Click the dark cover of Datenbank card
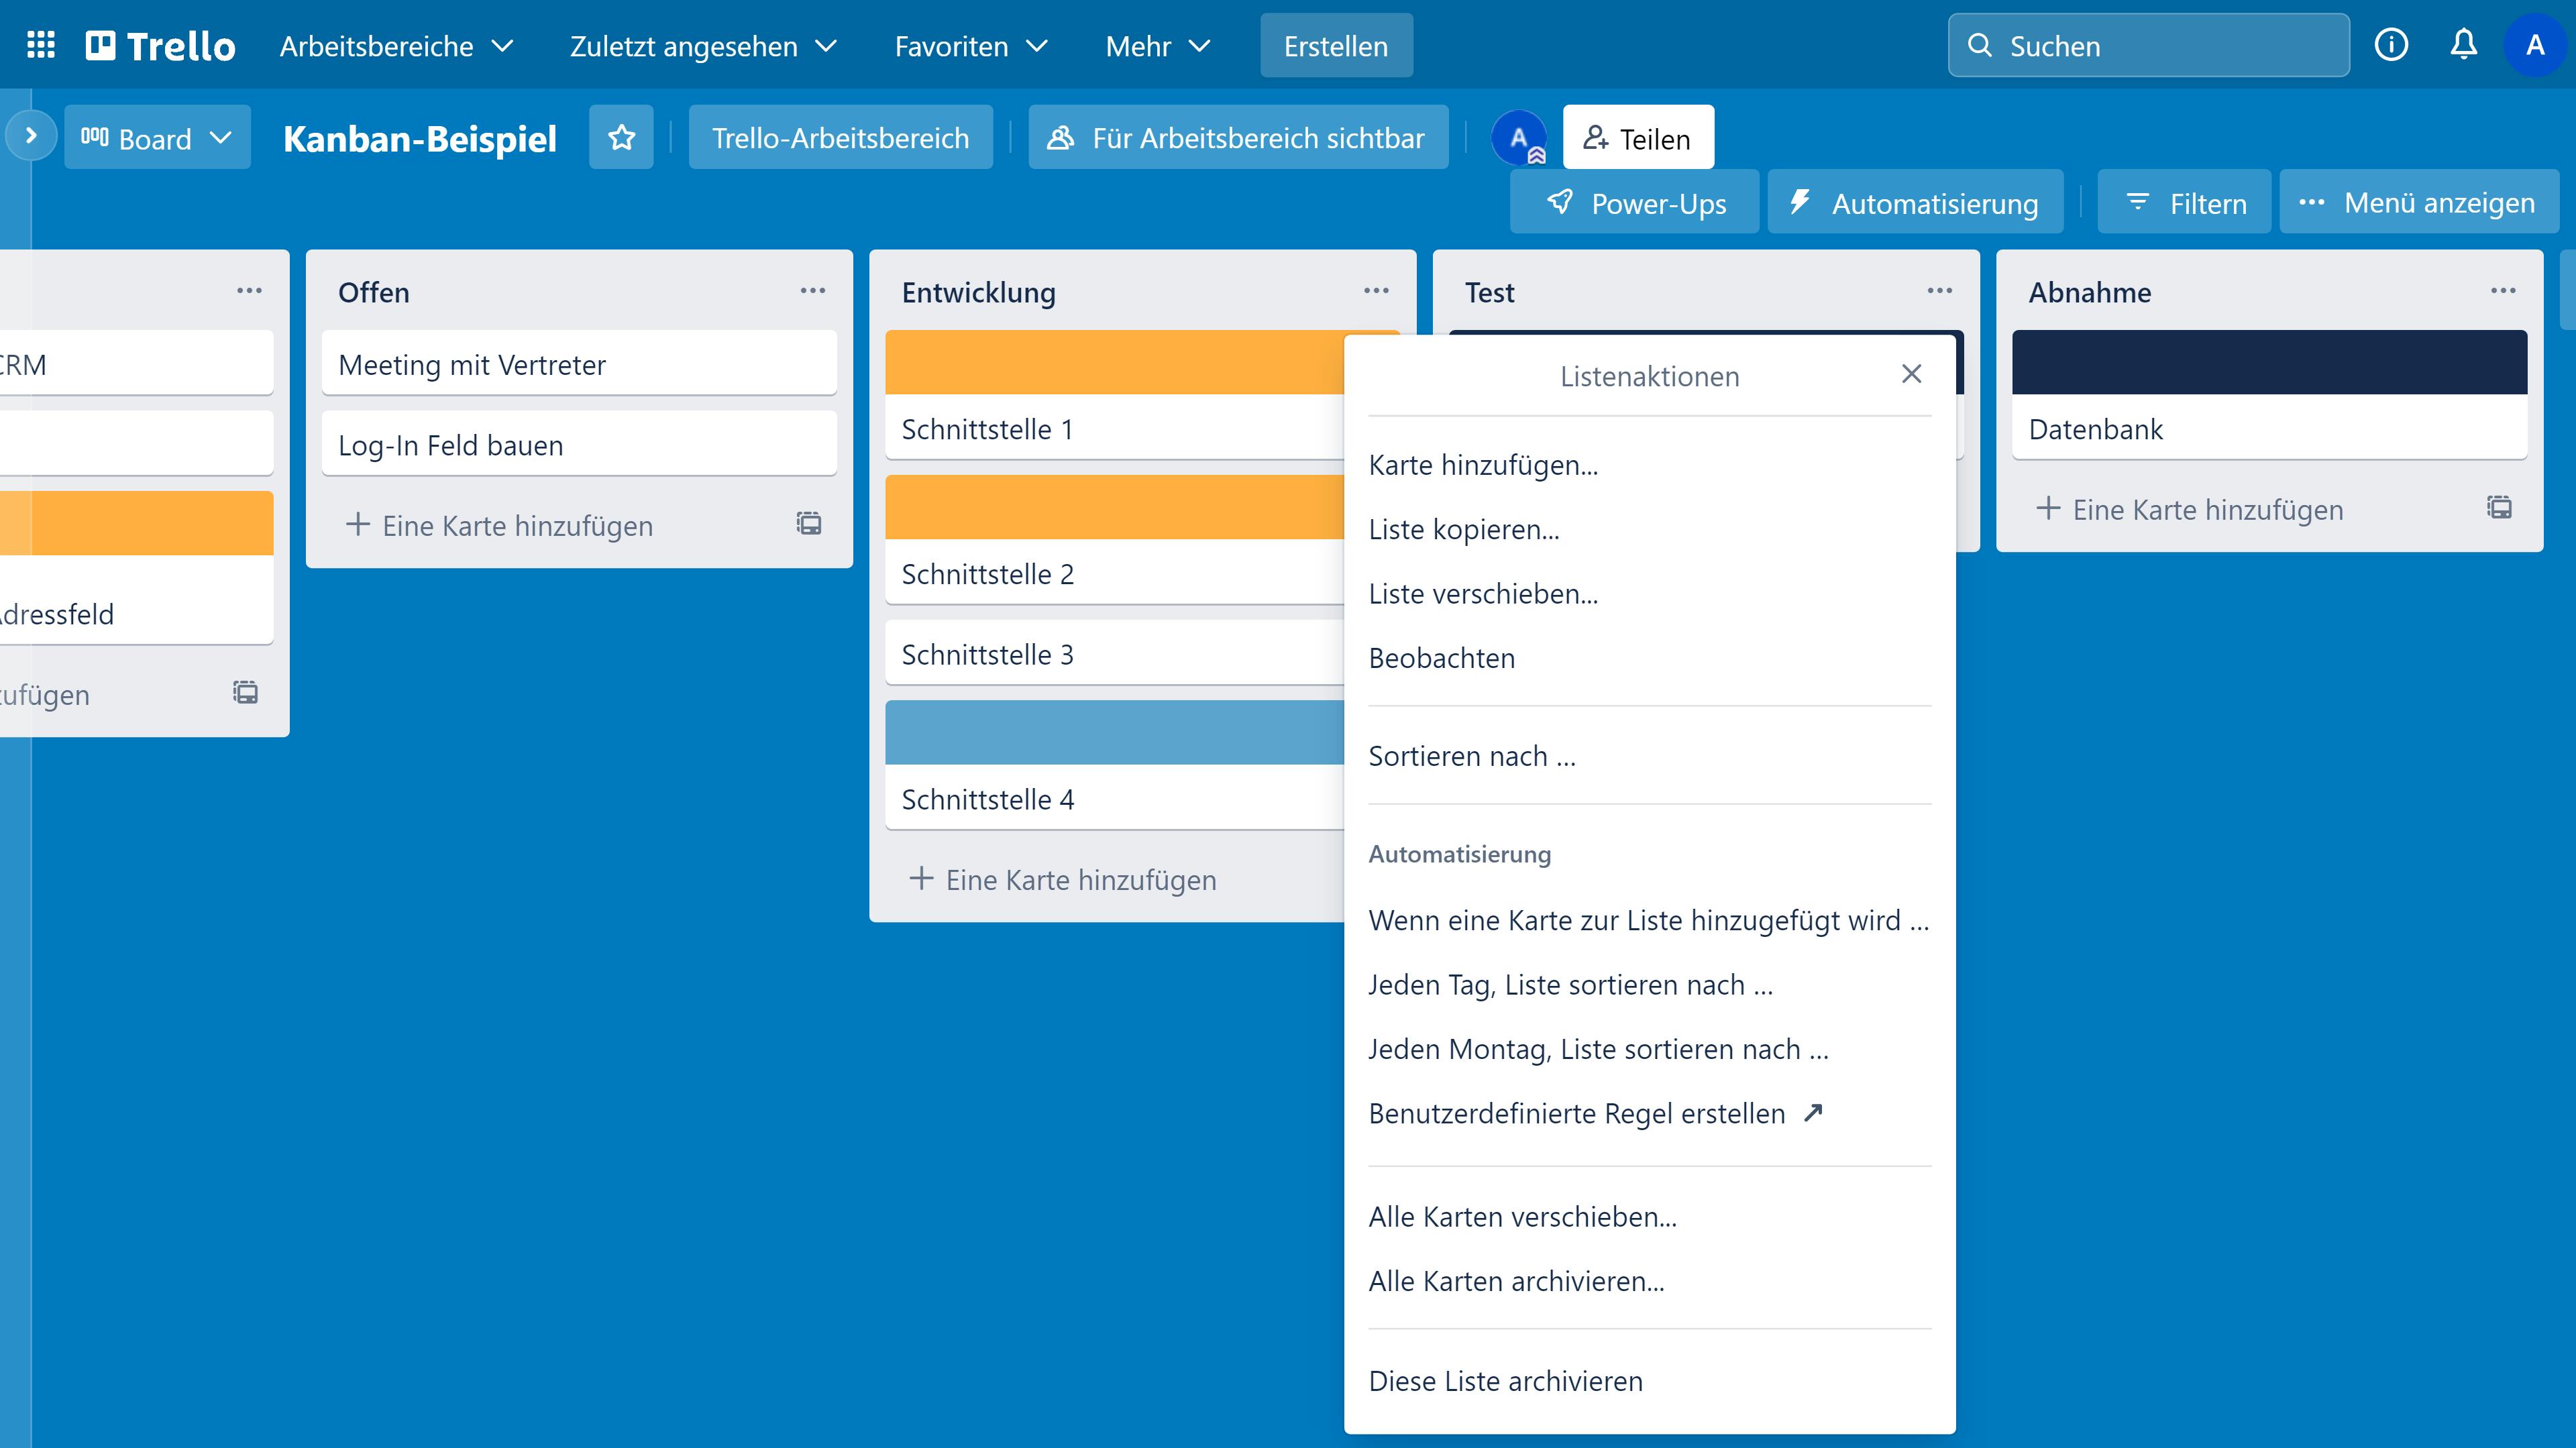The width and height of the screenshot is (2576, 1448). click(x=2269, y=362)
